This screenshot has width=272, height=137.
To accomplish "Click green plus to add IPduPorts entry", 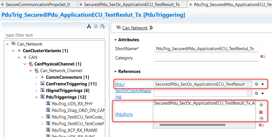I will 261,105.
